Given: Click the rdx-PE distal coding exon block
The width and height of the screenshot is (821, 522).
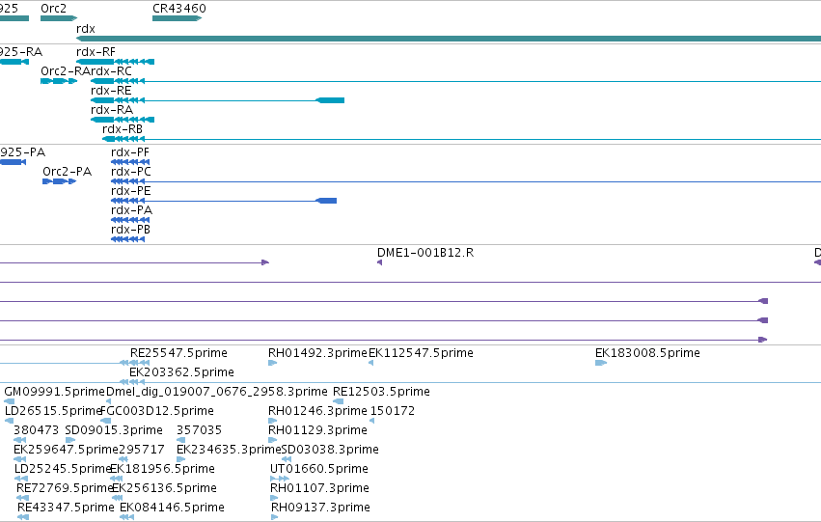Looking at the screenshot, I should (x=327, y=201).
